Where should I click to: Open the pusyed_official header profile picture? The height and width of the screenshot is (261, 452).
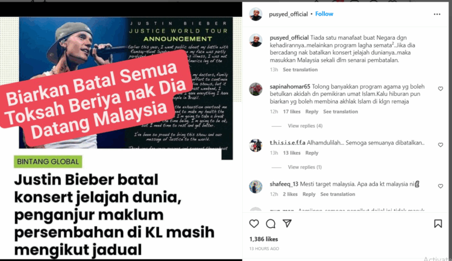tap(256, 14)
